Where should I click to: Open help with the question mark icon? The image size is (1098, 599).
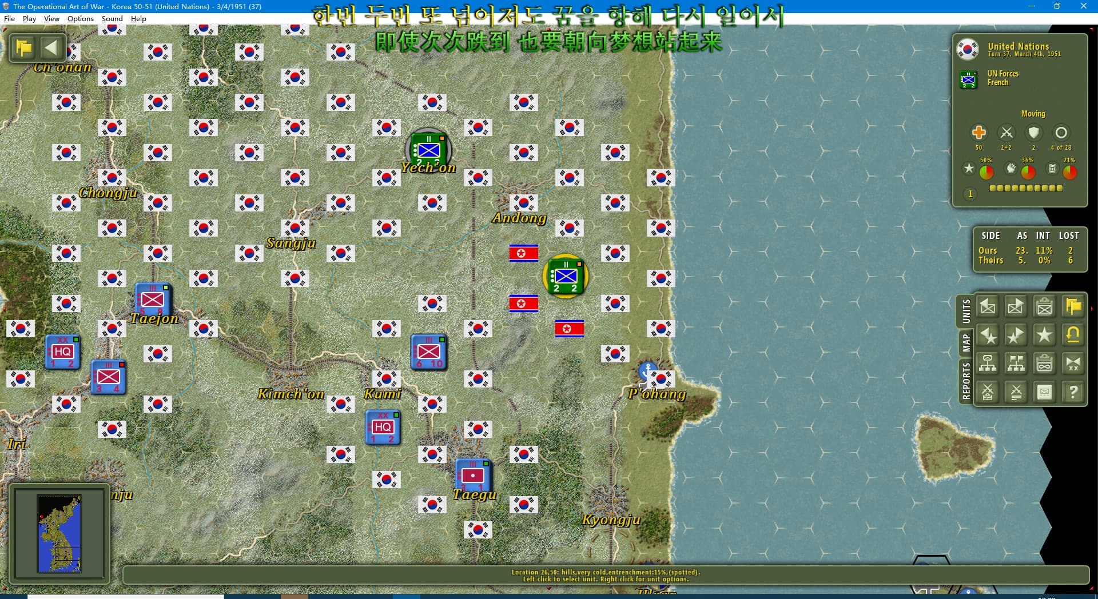pos(1073,392)
